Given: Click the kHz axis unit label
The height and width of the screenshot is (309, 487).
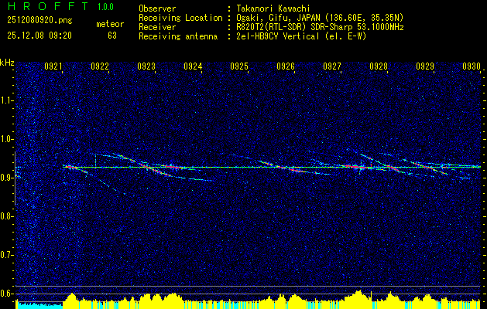Looking at the screenshot, I should click(7, 63).
